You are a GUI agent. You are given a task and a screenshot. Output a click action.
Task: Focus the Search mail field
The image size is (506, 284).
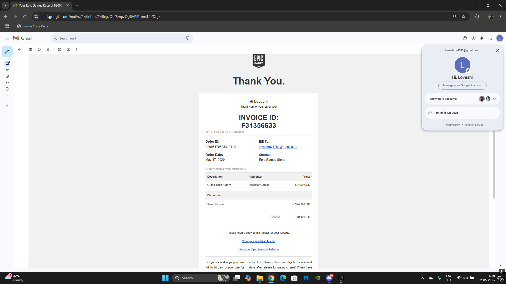point(121,38)
